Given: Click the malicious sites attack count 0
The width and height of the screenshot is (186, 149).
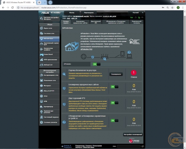Looking at the screenshot, I should pyautogui.click(x=134, y=86).
